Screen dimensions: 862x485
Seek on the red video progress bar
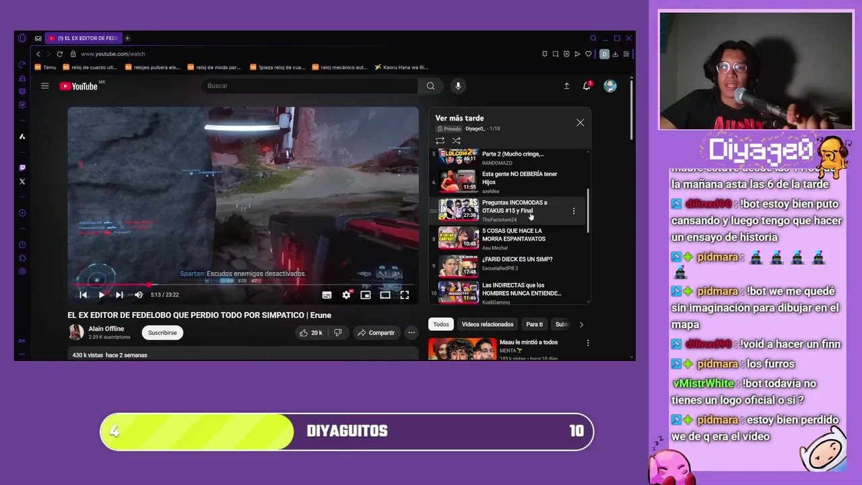tap(243, 284)
